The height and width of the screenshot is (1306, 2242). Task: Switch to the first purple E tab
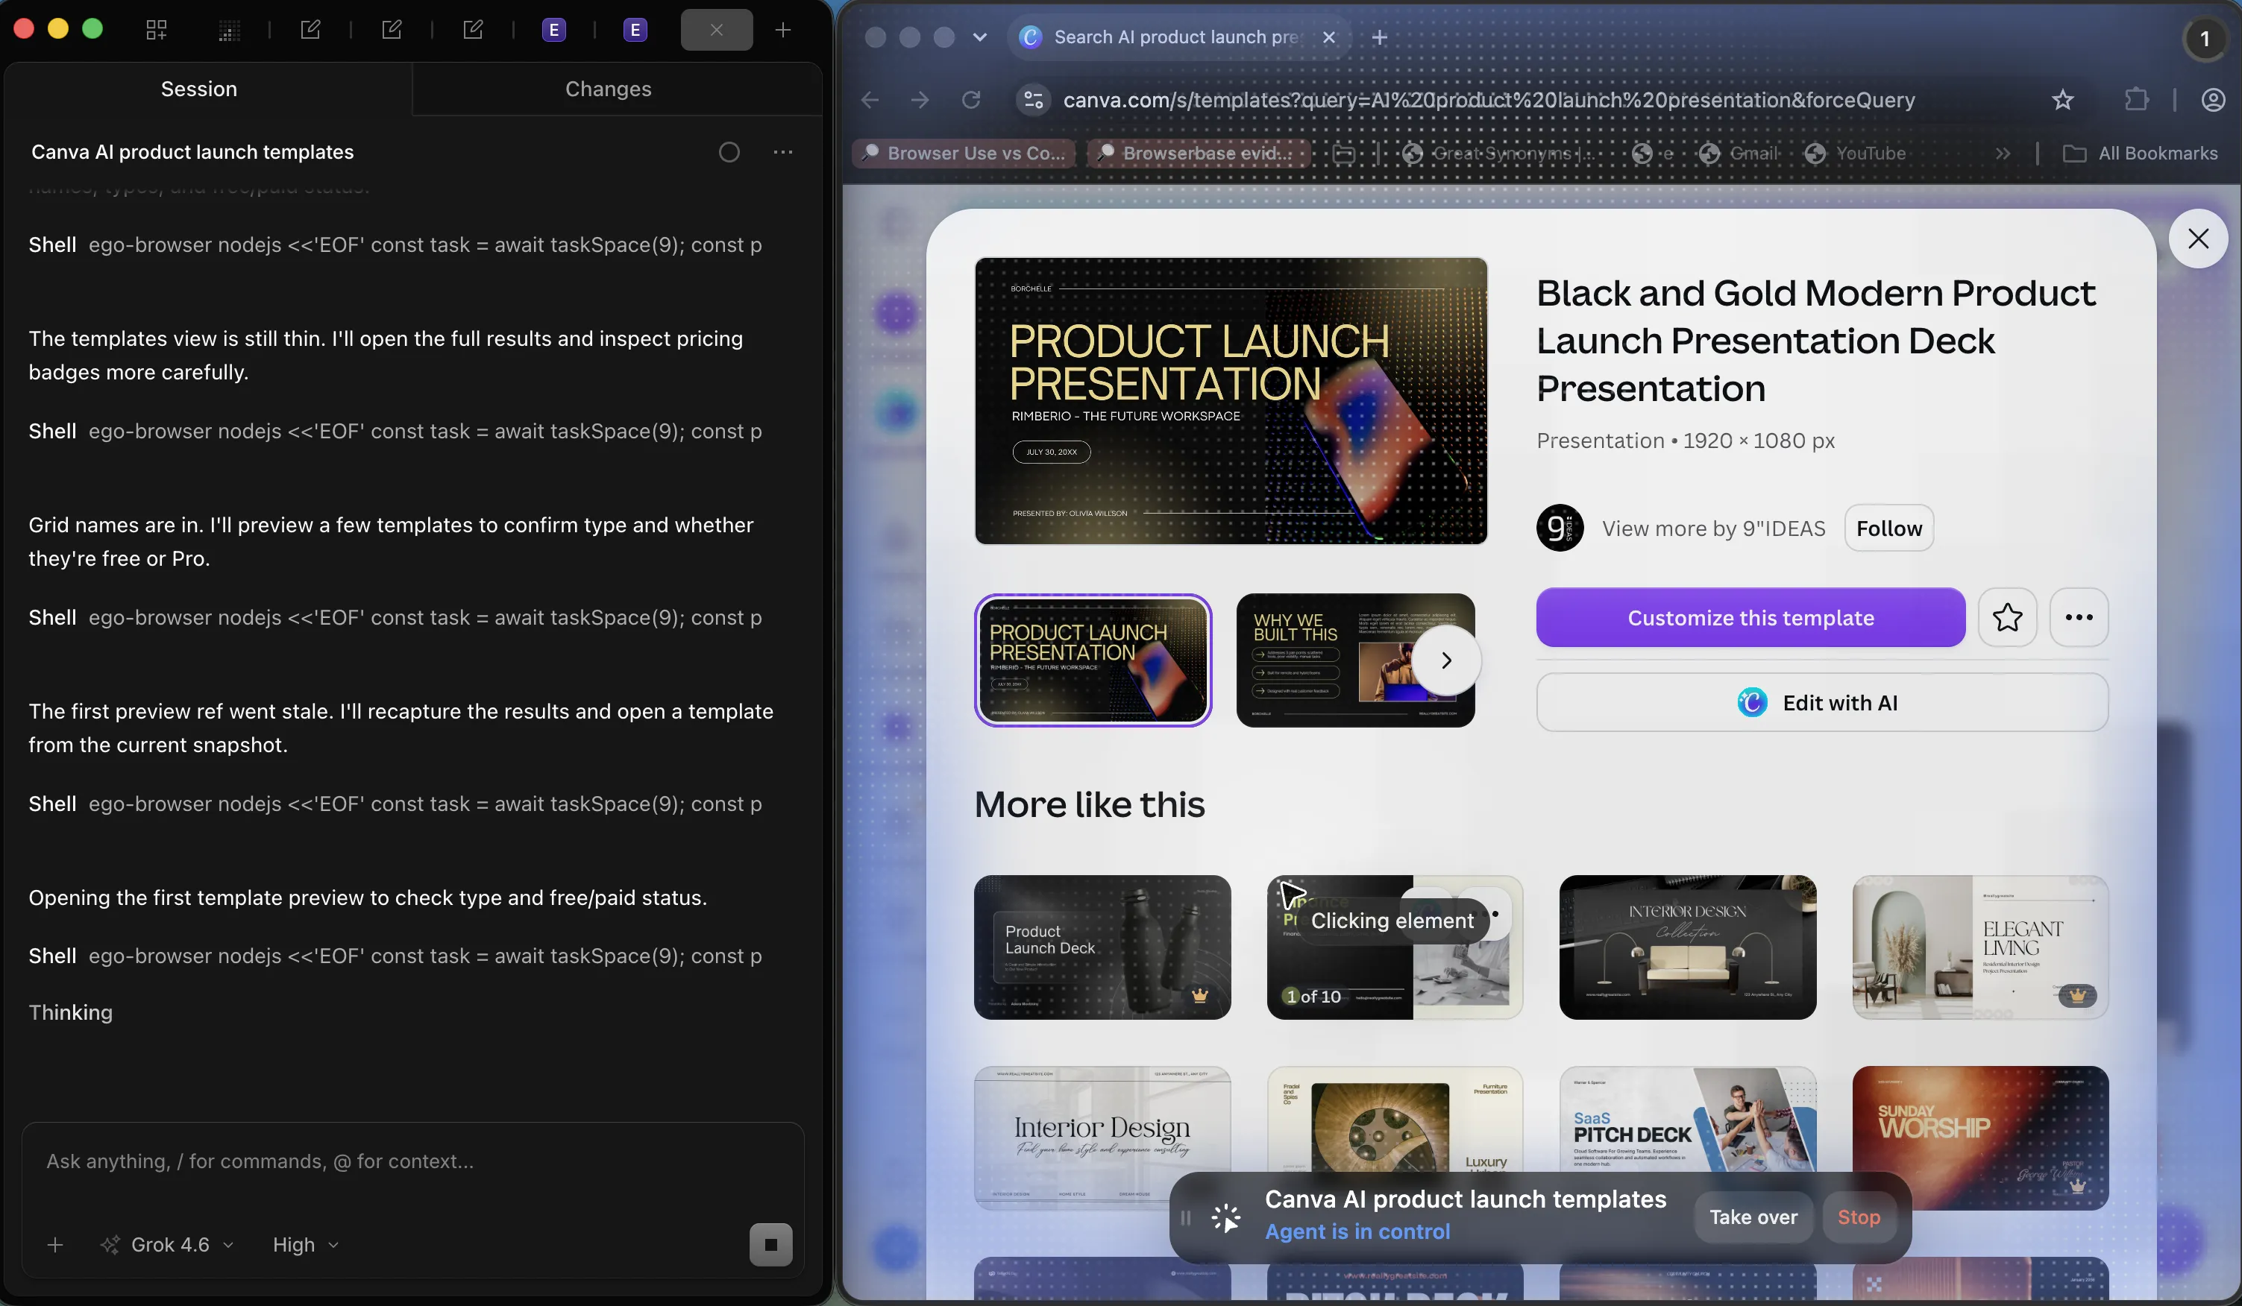click(554, 31)
